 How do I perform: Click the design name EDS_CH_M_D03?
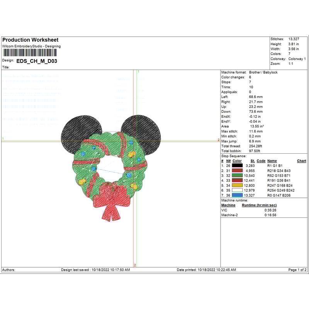click(37, 61)
